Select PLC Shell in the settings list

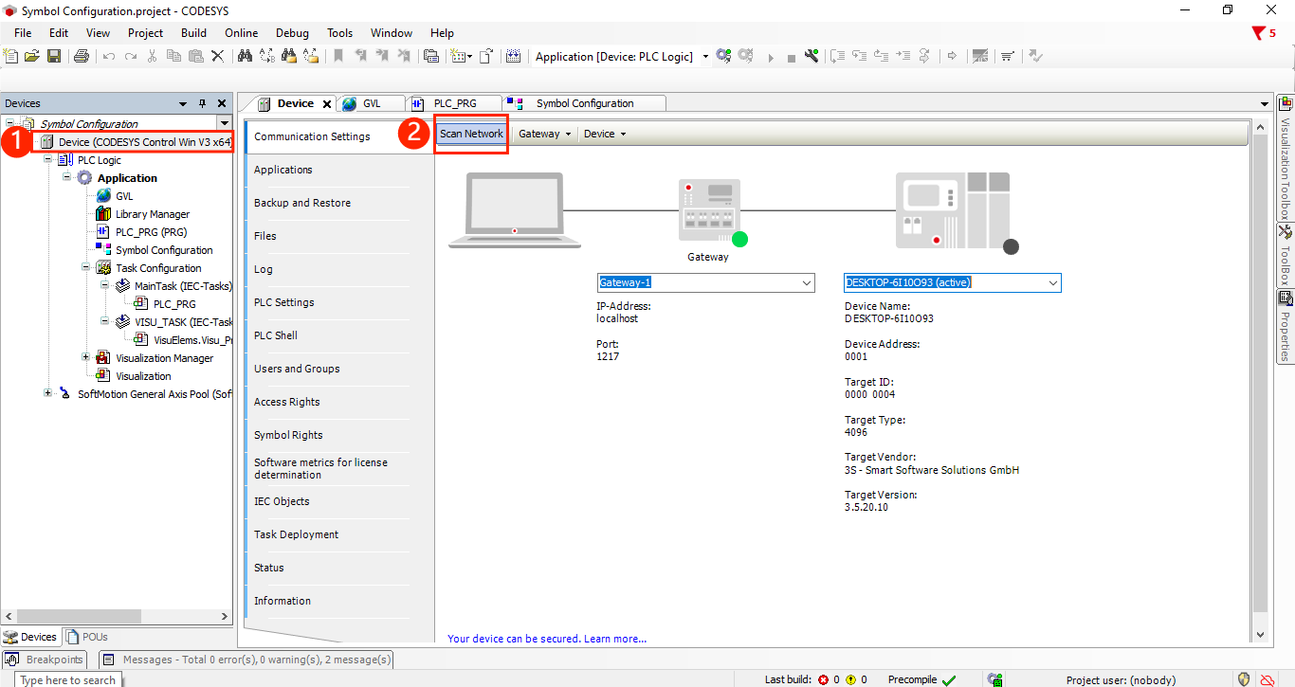pos(276,335)
